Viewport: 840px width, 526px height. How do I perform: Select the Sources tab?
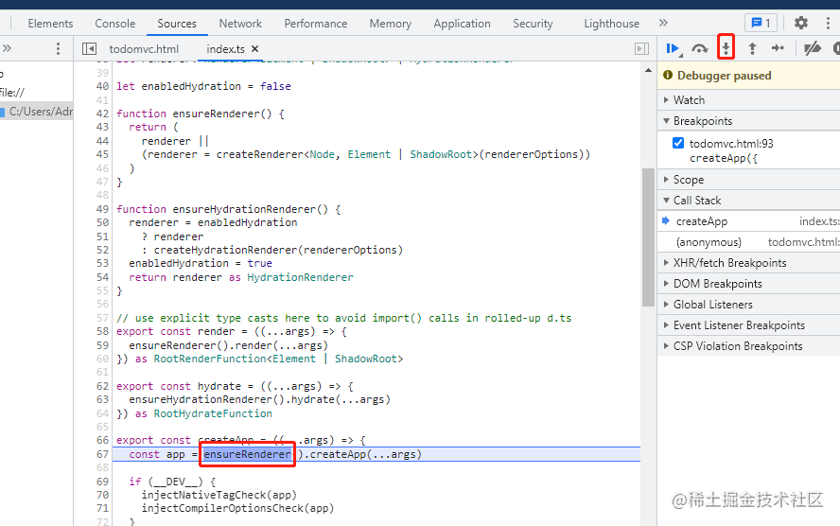click(177, 24)
